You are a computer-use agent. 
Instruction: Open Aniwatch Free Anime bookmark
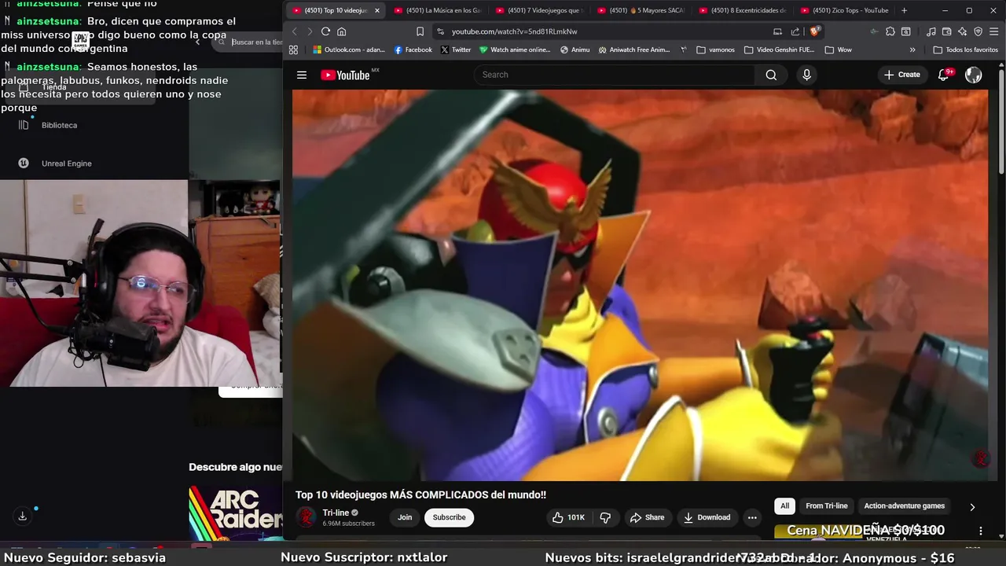click(634, 50)
